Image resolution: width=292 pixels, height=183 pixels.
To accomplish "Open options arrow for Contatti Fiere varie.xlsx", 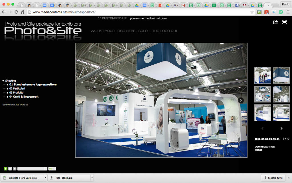I will click(45, 178).
